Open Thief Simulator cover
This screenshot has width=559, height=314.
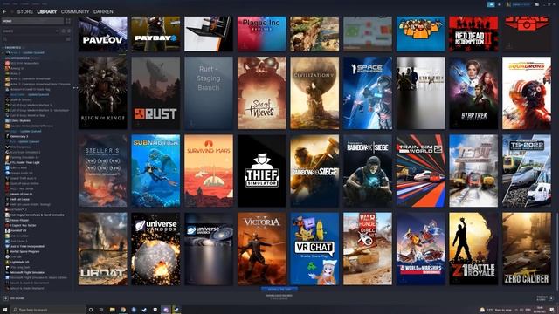[262, 171]
